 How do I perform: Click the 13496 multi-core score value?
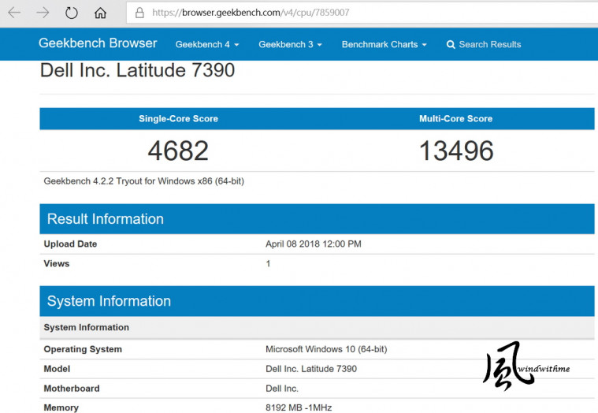[x=455, y=151]
